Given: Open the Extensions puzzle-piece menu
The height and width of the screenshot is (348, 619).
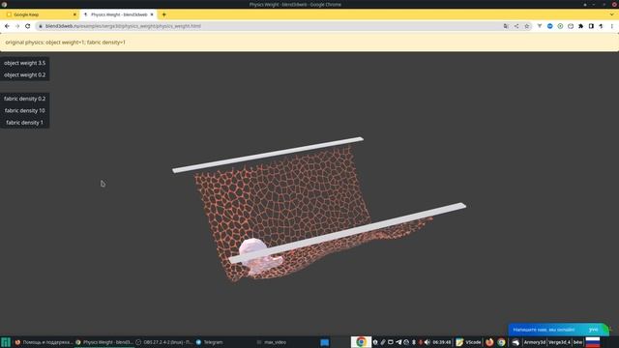Looking at the screenshot, I should click(580, 26).
